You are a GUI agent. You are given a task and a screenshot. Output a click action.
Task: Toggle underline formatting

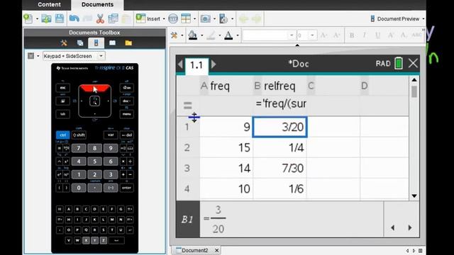click(377, 35)
